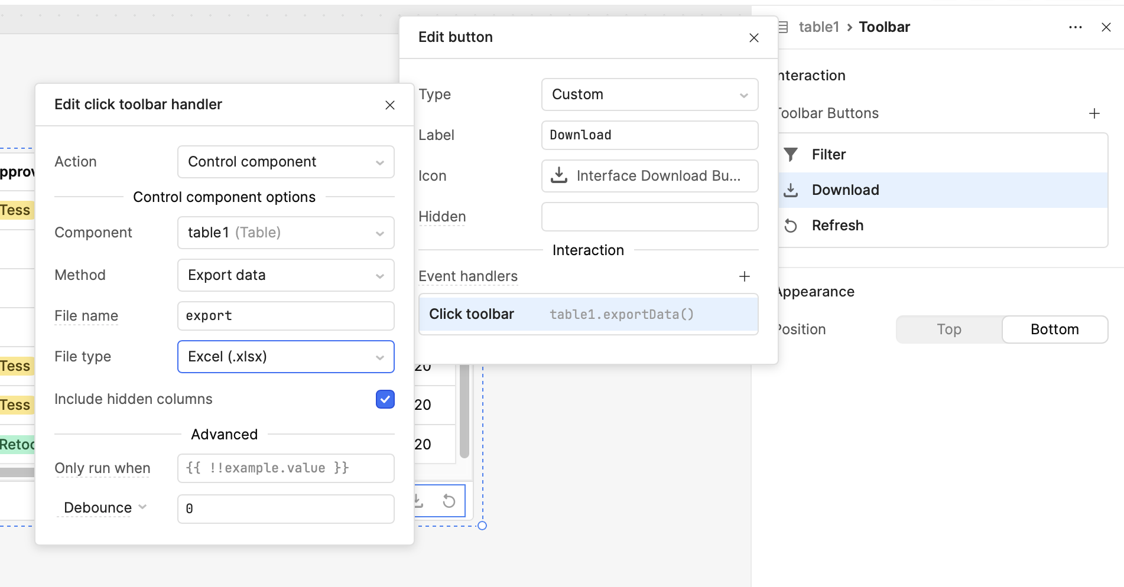
Task: Select Refresh toolbar button row
Action: click(x=943, y=226)
